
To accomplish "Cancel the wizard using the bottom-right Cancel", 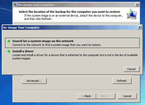I will pos(127,96).
